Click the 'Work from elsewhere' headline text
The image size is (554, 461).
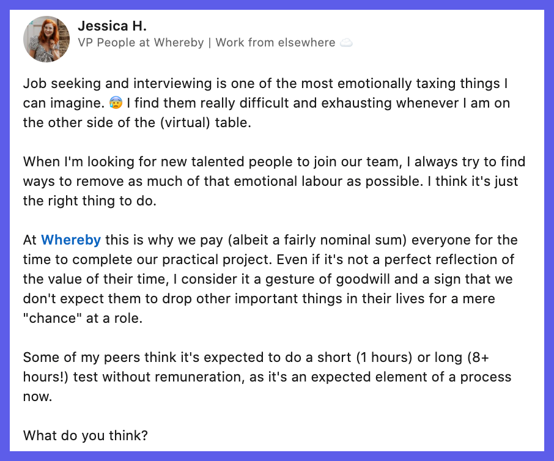(x=275, y=43)
